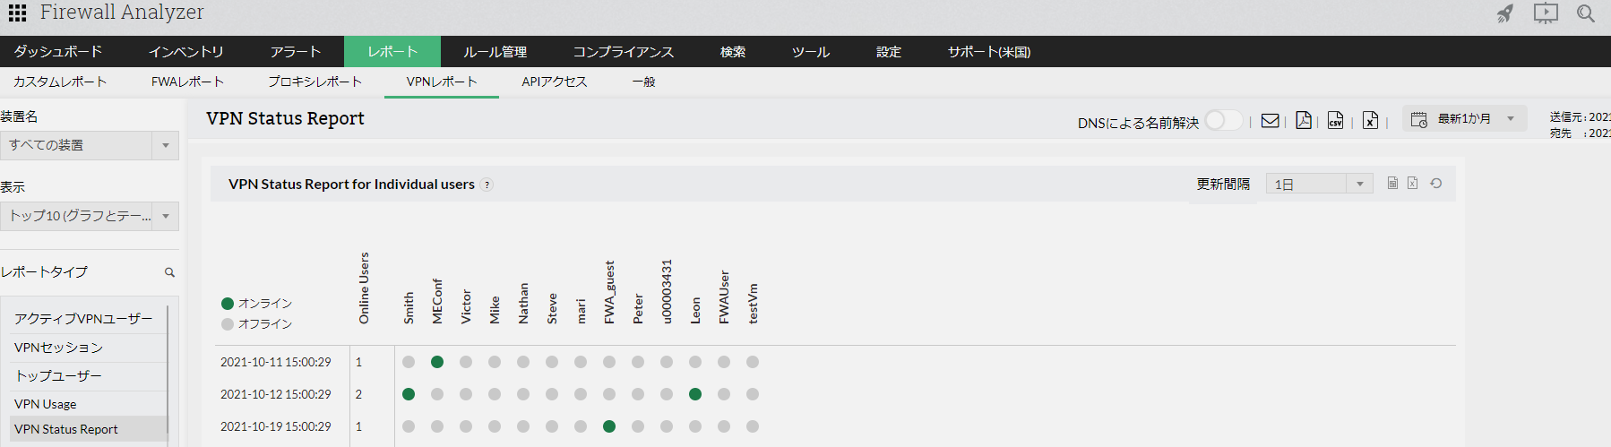1611x447 pixels.
Task: Open the FWAレポート sub-tab
Action: tap(187, 82)
